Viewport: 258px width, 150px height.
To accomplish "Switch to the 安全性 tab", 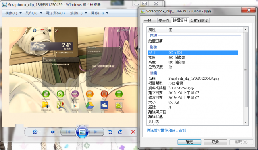I will click(164, 20).
